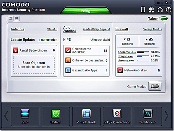The image size is (174, 131).
Task: Click the Scan tile icon
Action: [x=25, y=114]
